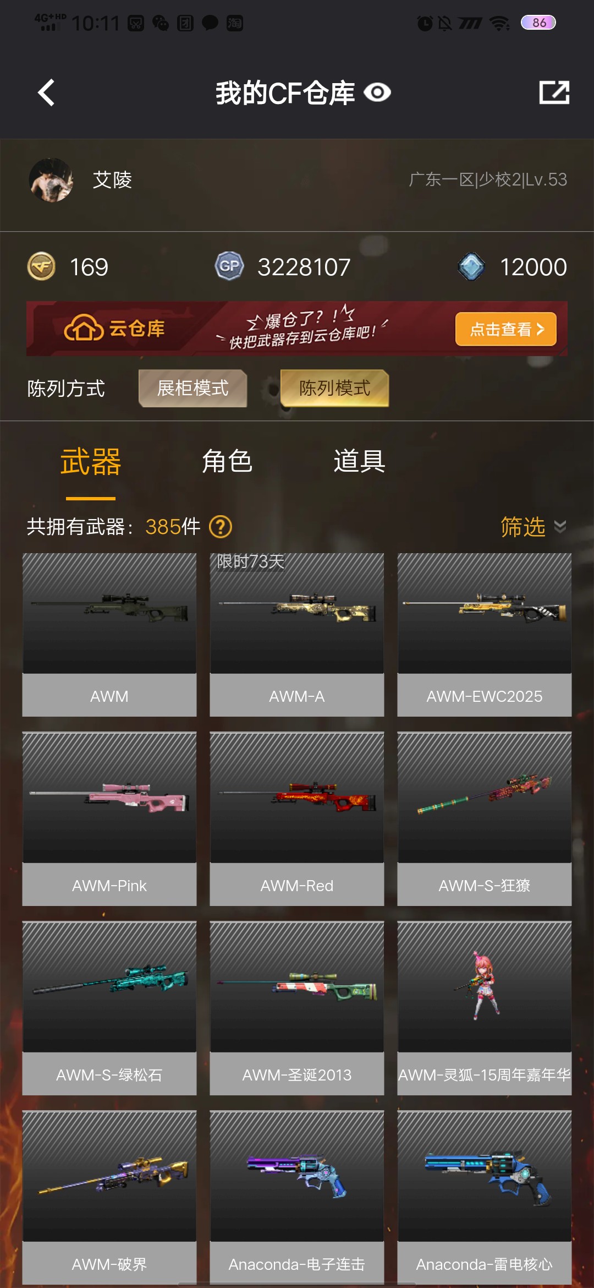Image resolution: width=594 pixels, height=1288 pixels.
Task: Open the Anaconda-雷电核心 weapon card
Action: pyautogui.click(x=485, y=1198)
